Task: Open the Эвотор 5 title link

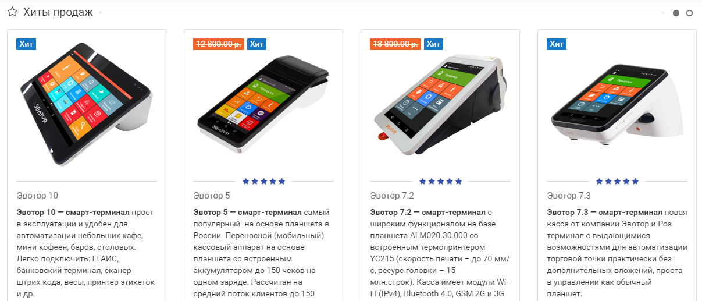Action: pos(212,196)
